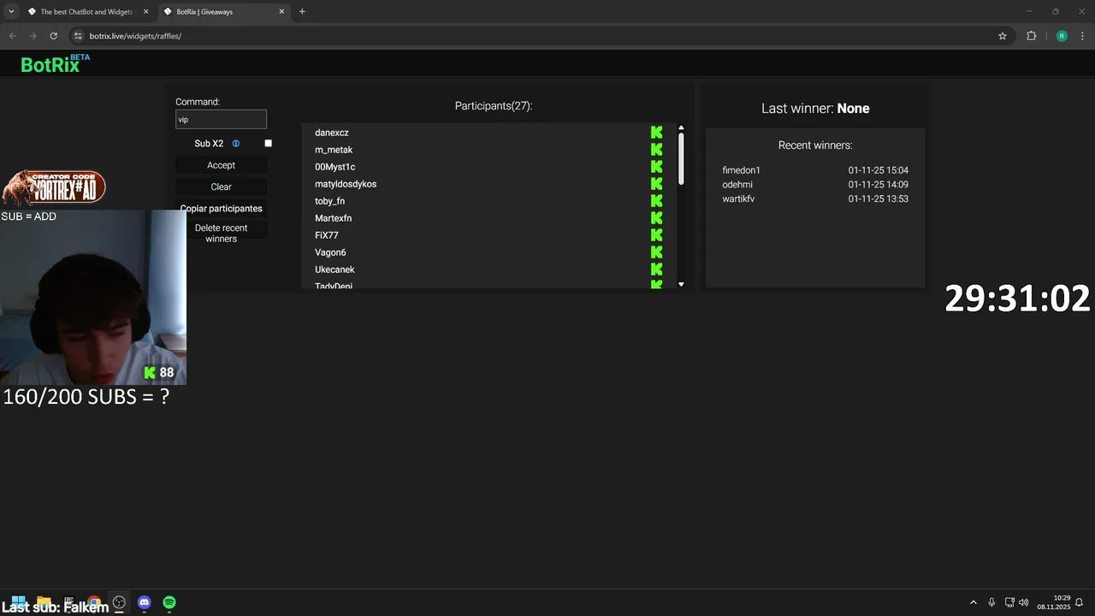Open Discord from the taskbar
Viewport: 1095px width, 616px height.
144,602
